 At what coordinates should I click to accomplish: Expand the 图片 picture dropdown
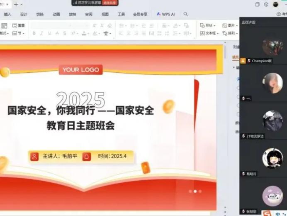tap(230, 25)
